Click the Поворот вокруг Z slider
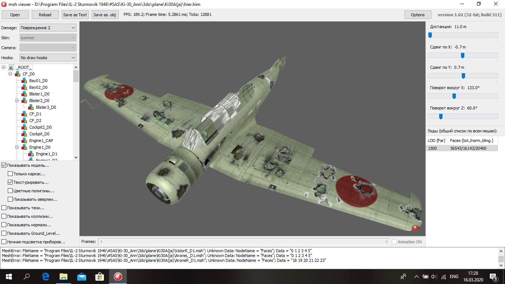 click(463, 116)
